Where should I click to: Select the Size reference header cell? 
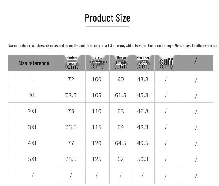34,63
